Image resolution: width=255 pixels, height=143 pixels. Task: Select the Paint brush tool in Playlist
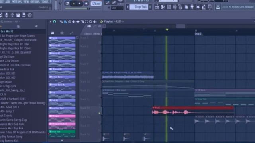point(65,22)
